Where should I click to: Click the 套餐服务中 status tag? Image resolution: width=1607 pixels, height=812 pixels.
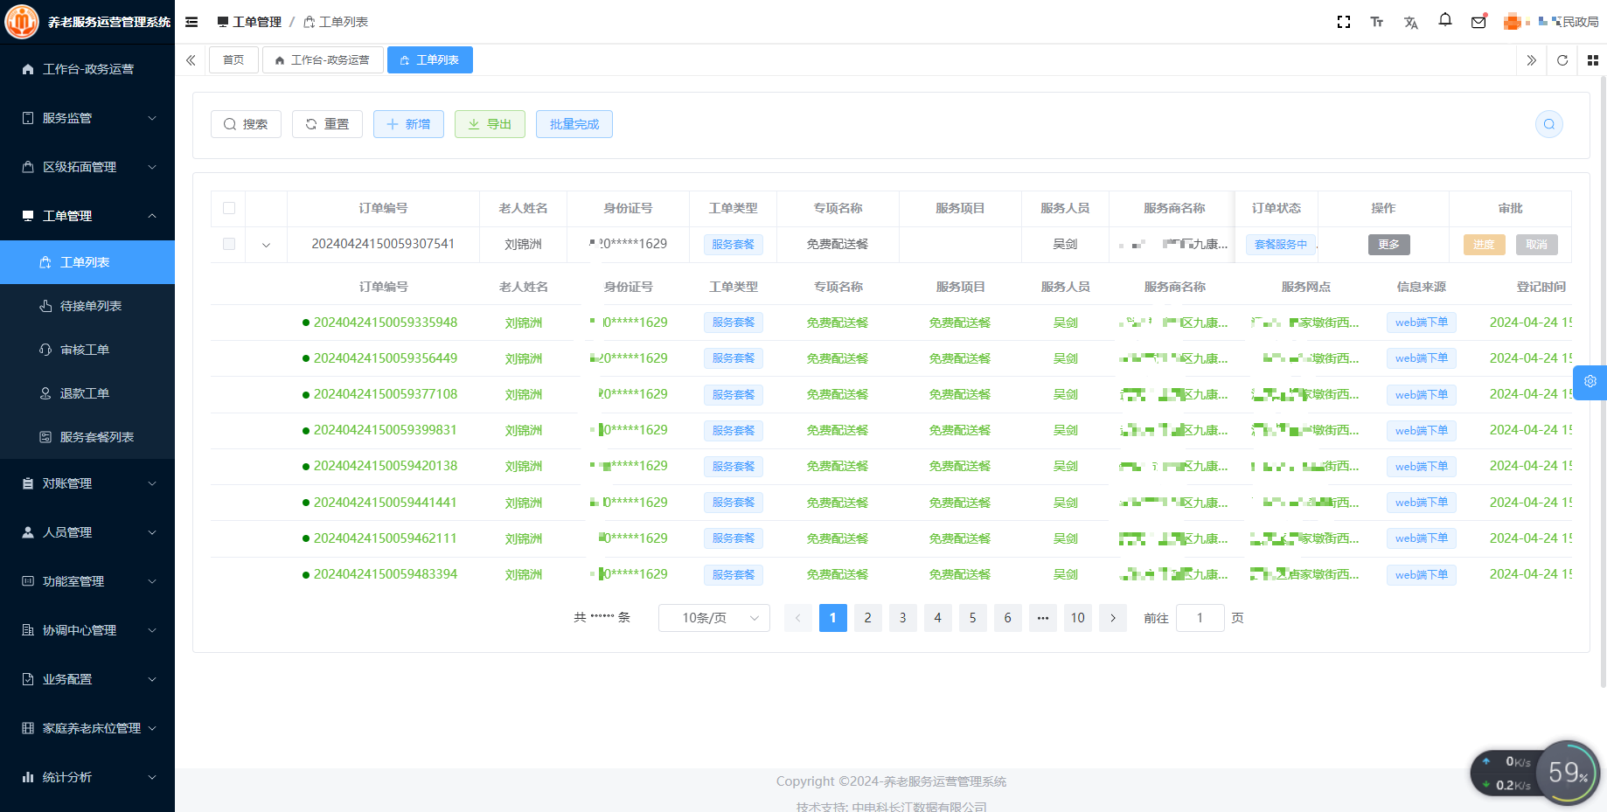pyautogui.click(x=1281, y=245)
